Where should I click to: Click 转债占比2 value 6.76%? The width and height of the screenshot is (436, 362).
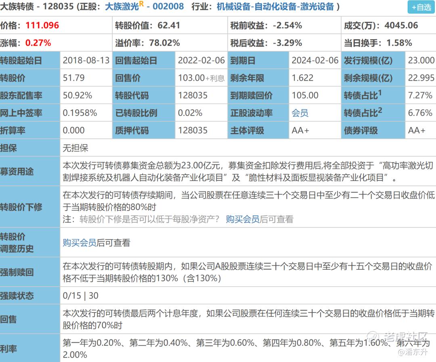point(420,113)
